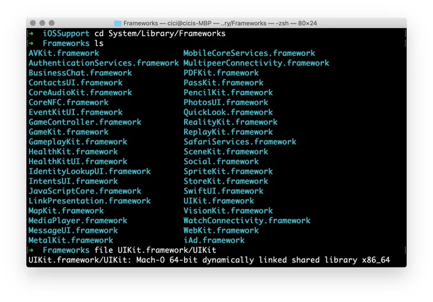Select VisionKit.framework entry
The height and width of the screenshot is (302, 433).
point(228,211)
